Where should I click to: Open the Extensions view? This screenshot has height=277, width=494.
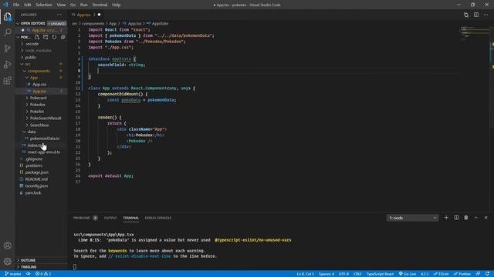pyautogui.click(x=7, y=80)
